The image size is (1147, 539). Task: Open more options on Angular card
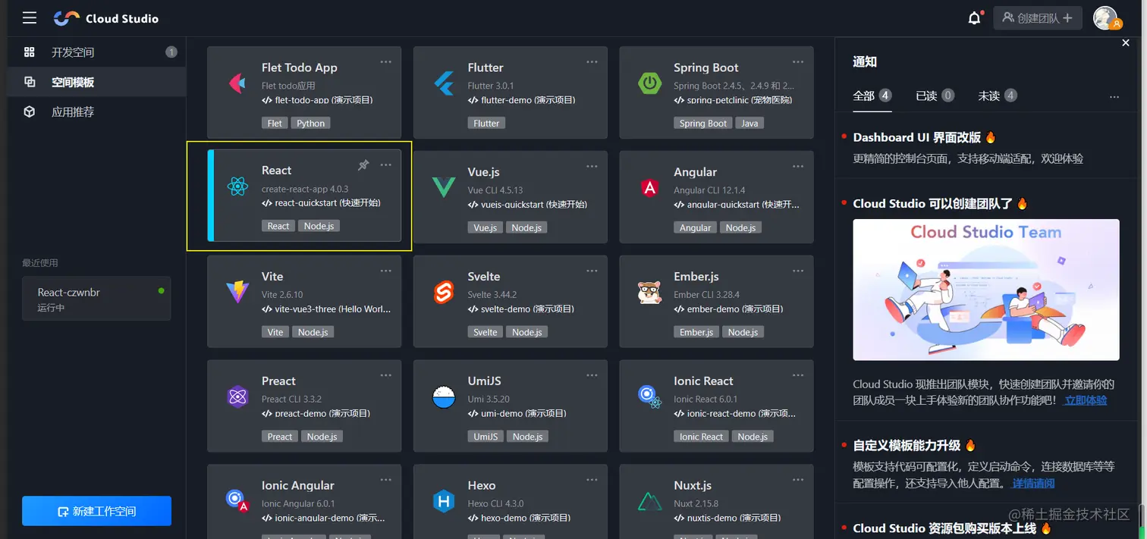click(x=798, y=166)
